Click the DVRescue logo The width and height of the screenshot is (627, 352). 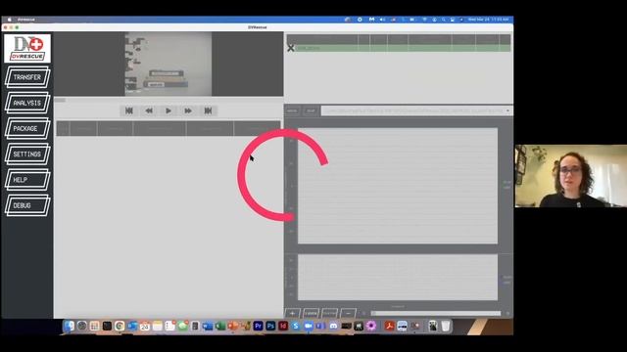pos(27,48)
